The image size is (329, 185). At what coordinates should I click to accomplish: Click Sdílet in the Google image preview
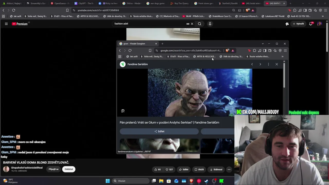(159, 131)
